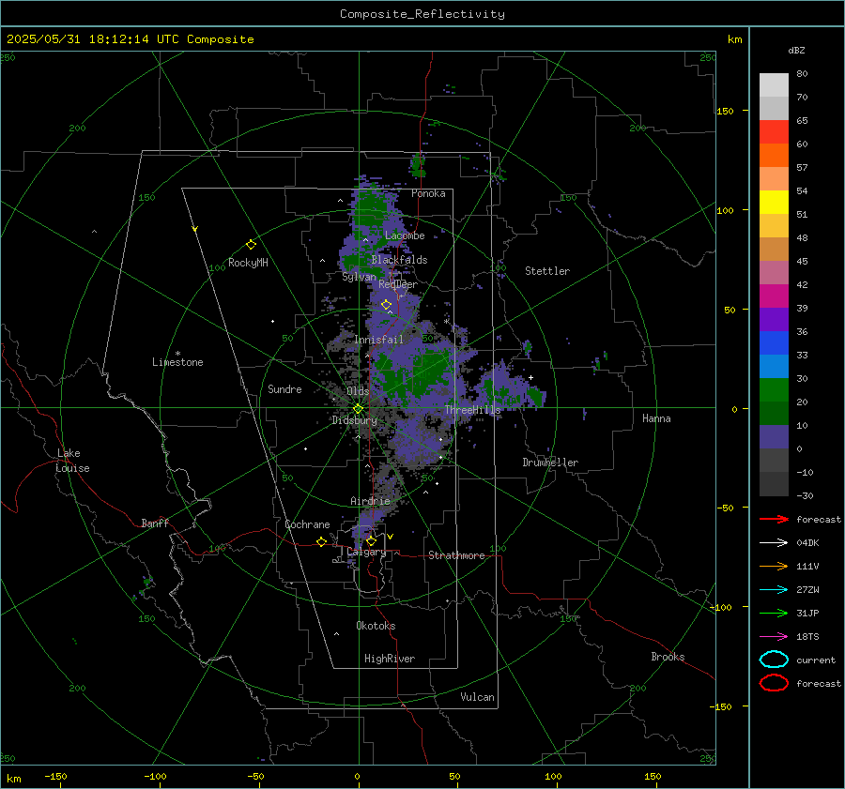Click the white 04DK arrow in legend
This screenshot has width=845, height=789.
[774, 543]
